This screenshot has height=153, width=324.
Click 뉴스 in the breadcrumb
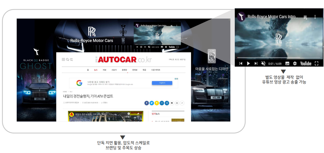point(71,92)
